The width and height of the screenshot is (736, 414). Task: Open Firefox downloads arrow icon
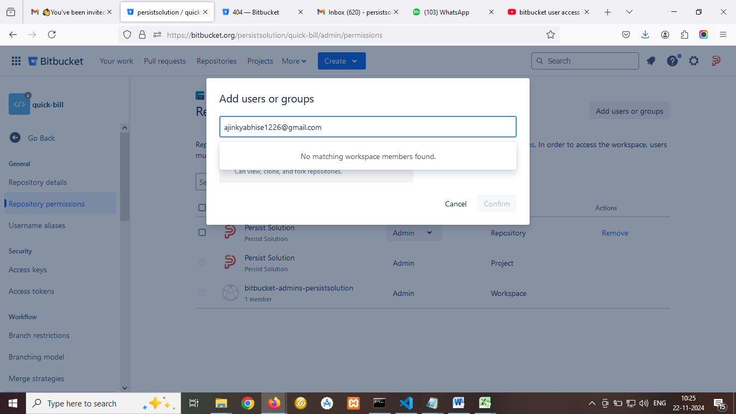click(645, 34)
